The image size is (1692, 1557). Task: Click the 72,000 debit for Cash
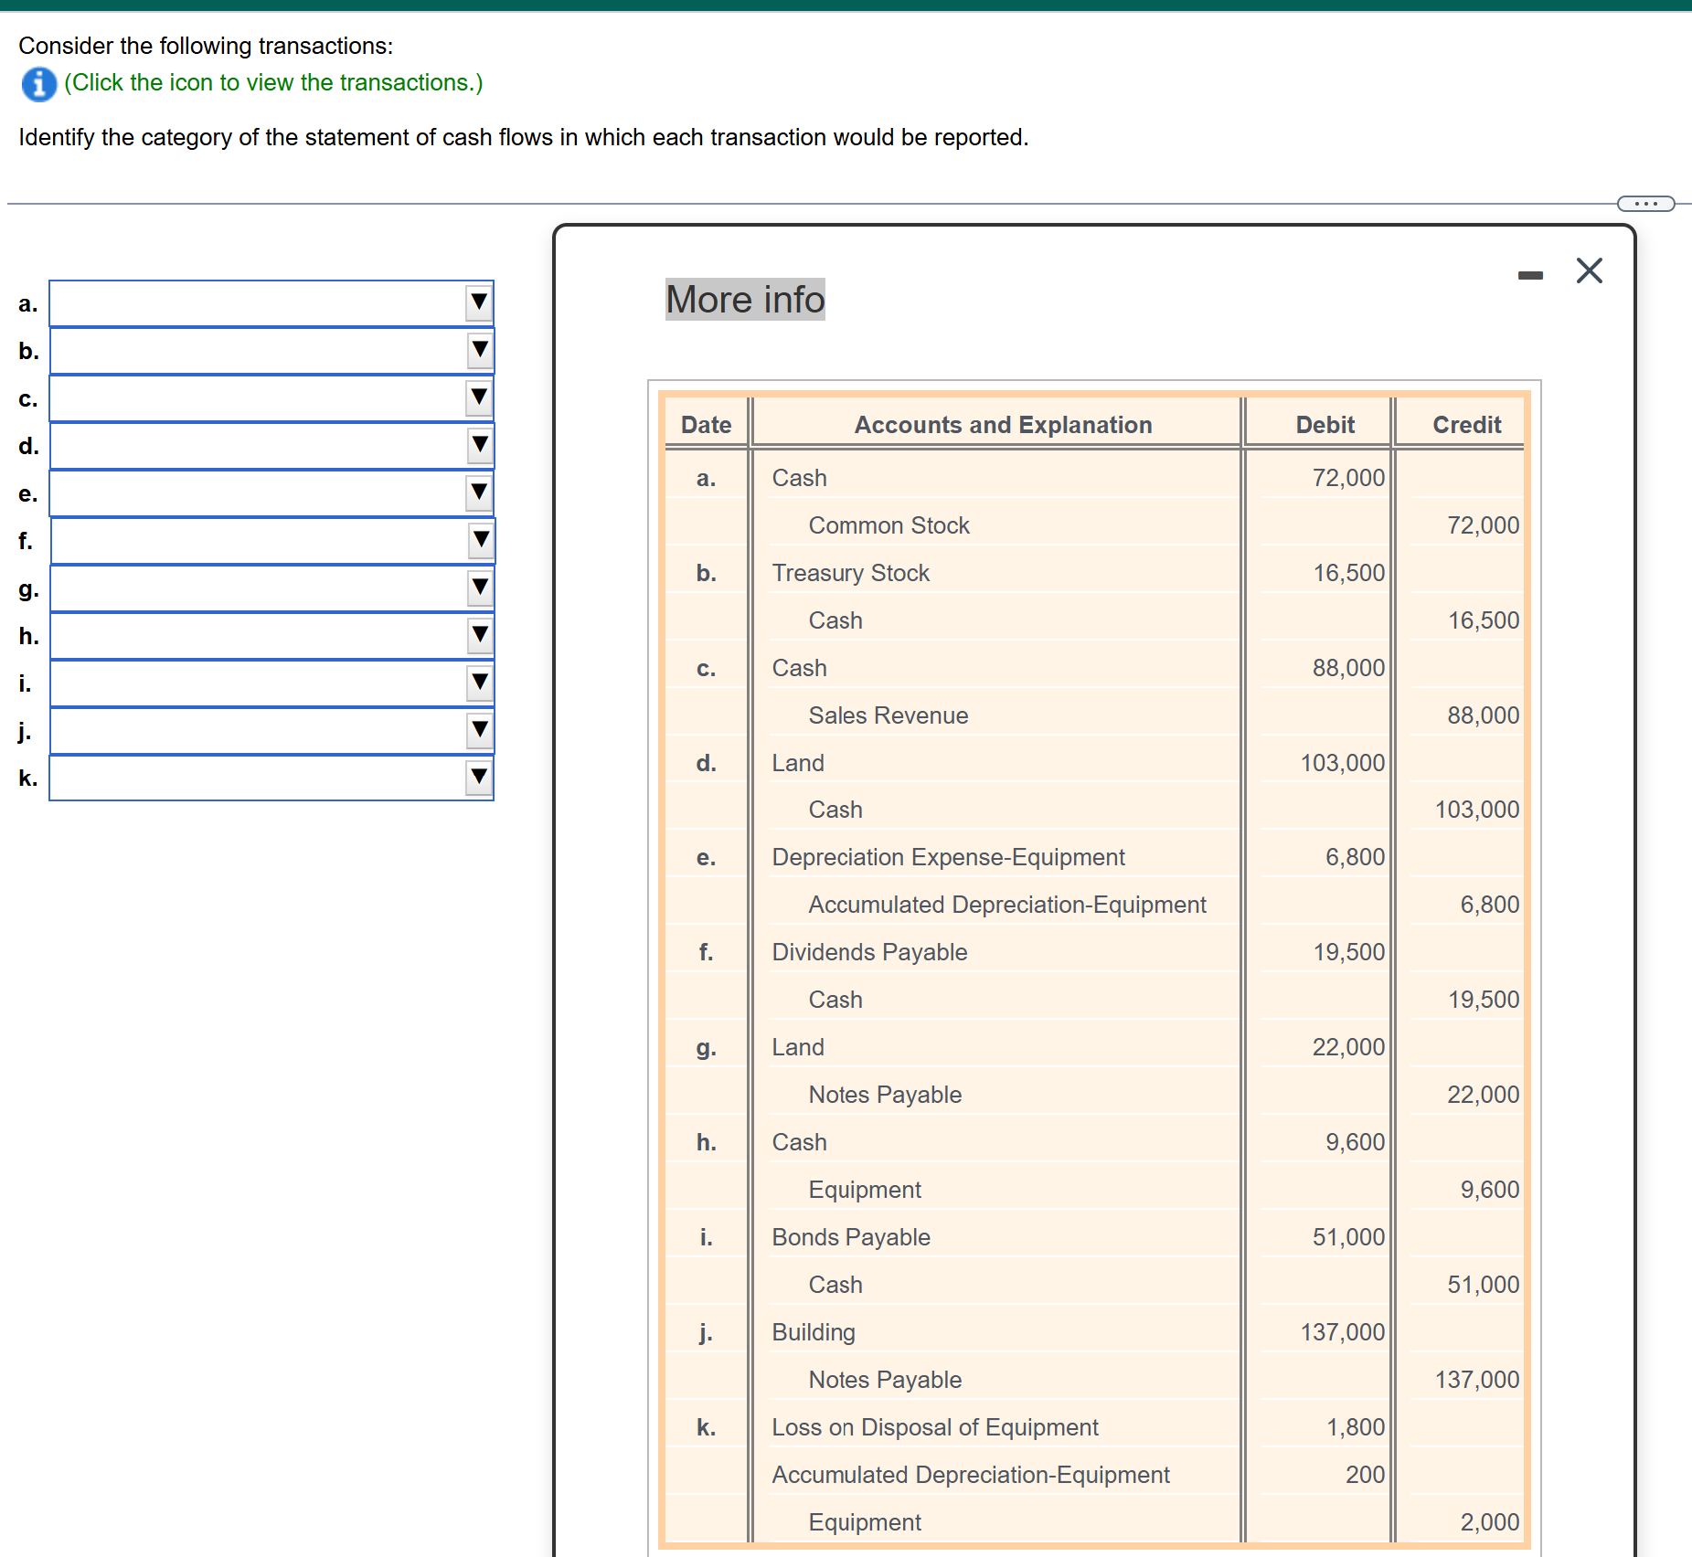pyautogui.click(x=1348, y=478)
